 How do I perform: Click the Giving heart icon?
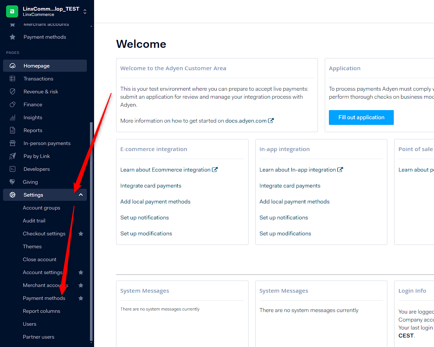coord(12,182)
